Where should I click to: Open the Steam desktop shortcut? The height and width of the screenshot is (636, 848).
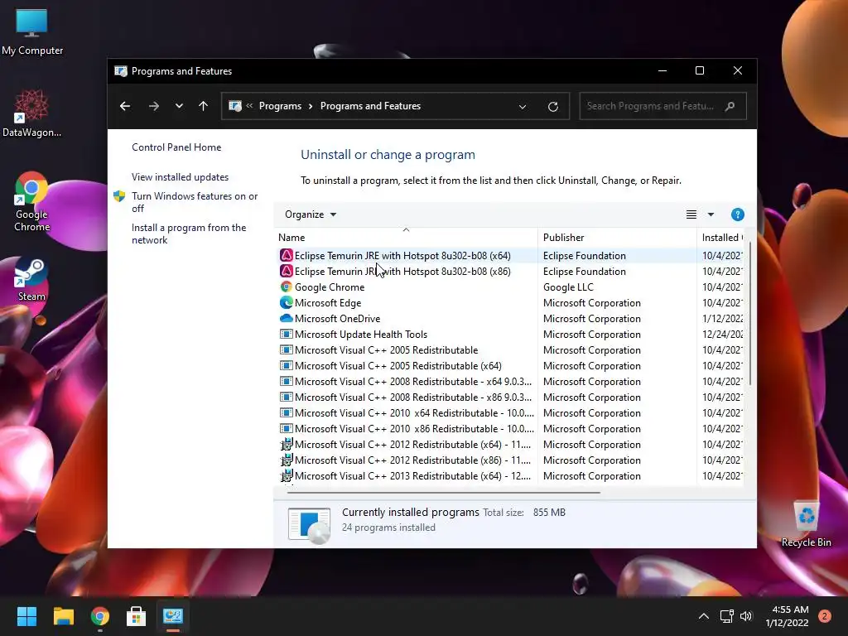[31, 280]
